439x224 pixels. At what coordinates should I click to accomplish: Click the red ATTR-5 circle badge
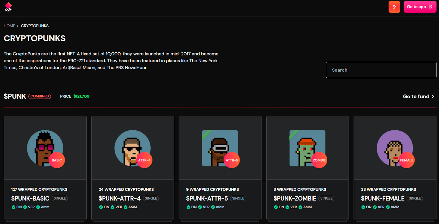click(x=232, y=160)
